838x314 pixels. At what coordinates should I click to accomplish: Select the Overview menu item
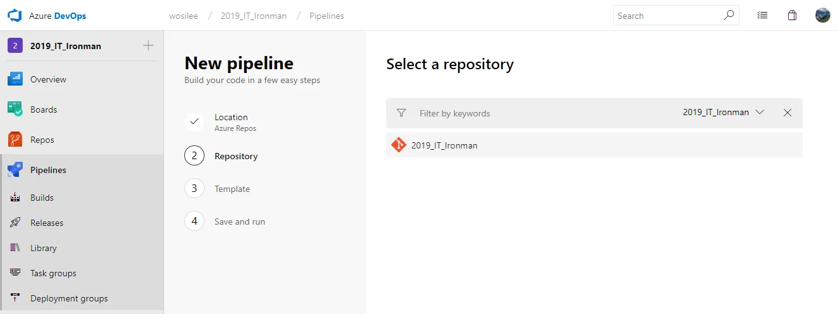pos(82,79)
